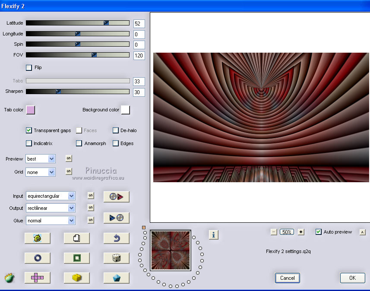Open the Background color swatch
This screenshot has height=291, width=370.
pos(126,110)
